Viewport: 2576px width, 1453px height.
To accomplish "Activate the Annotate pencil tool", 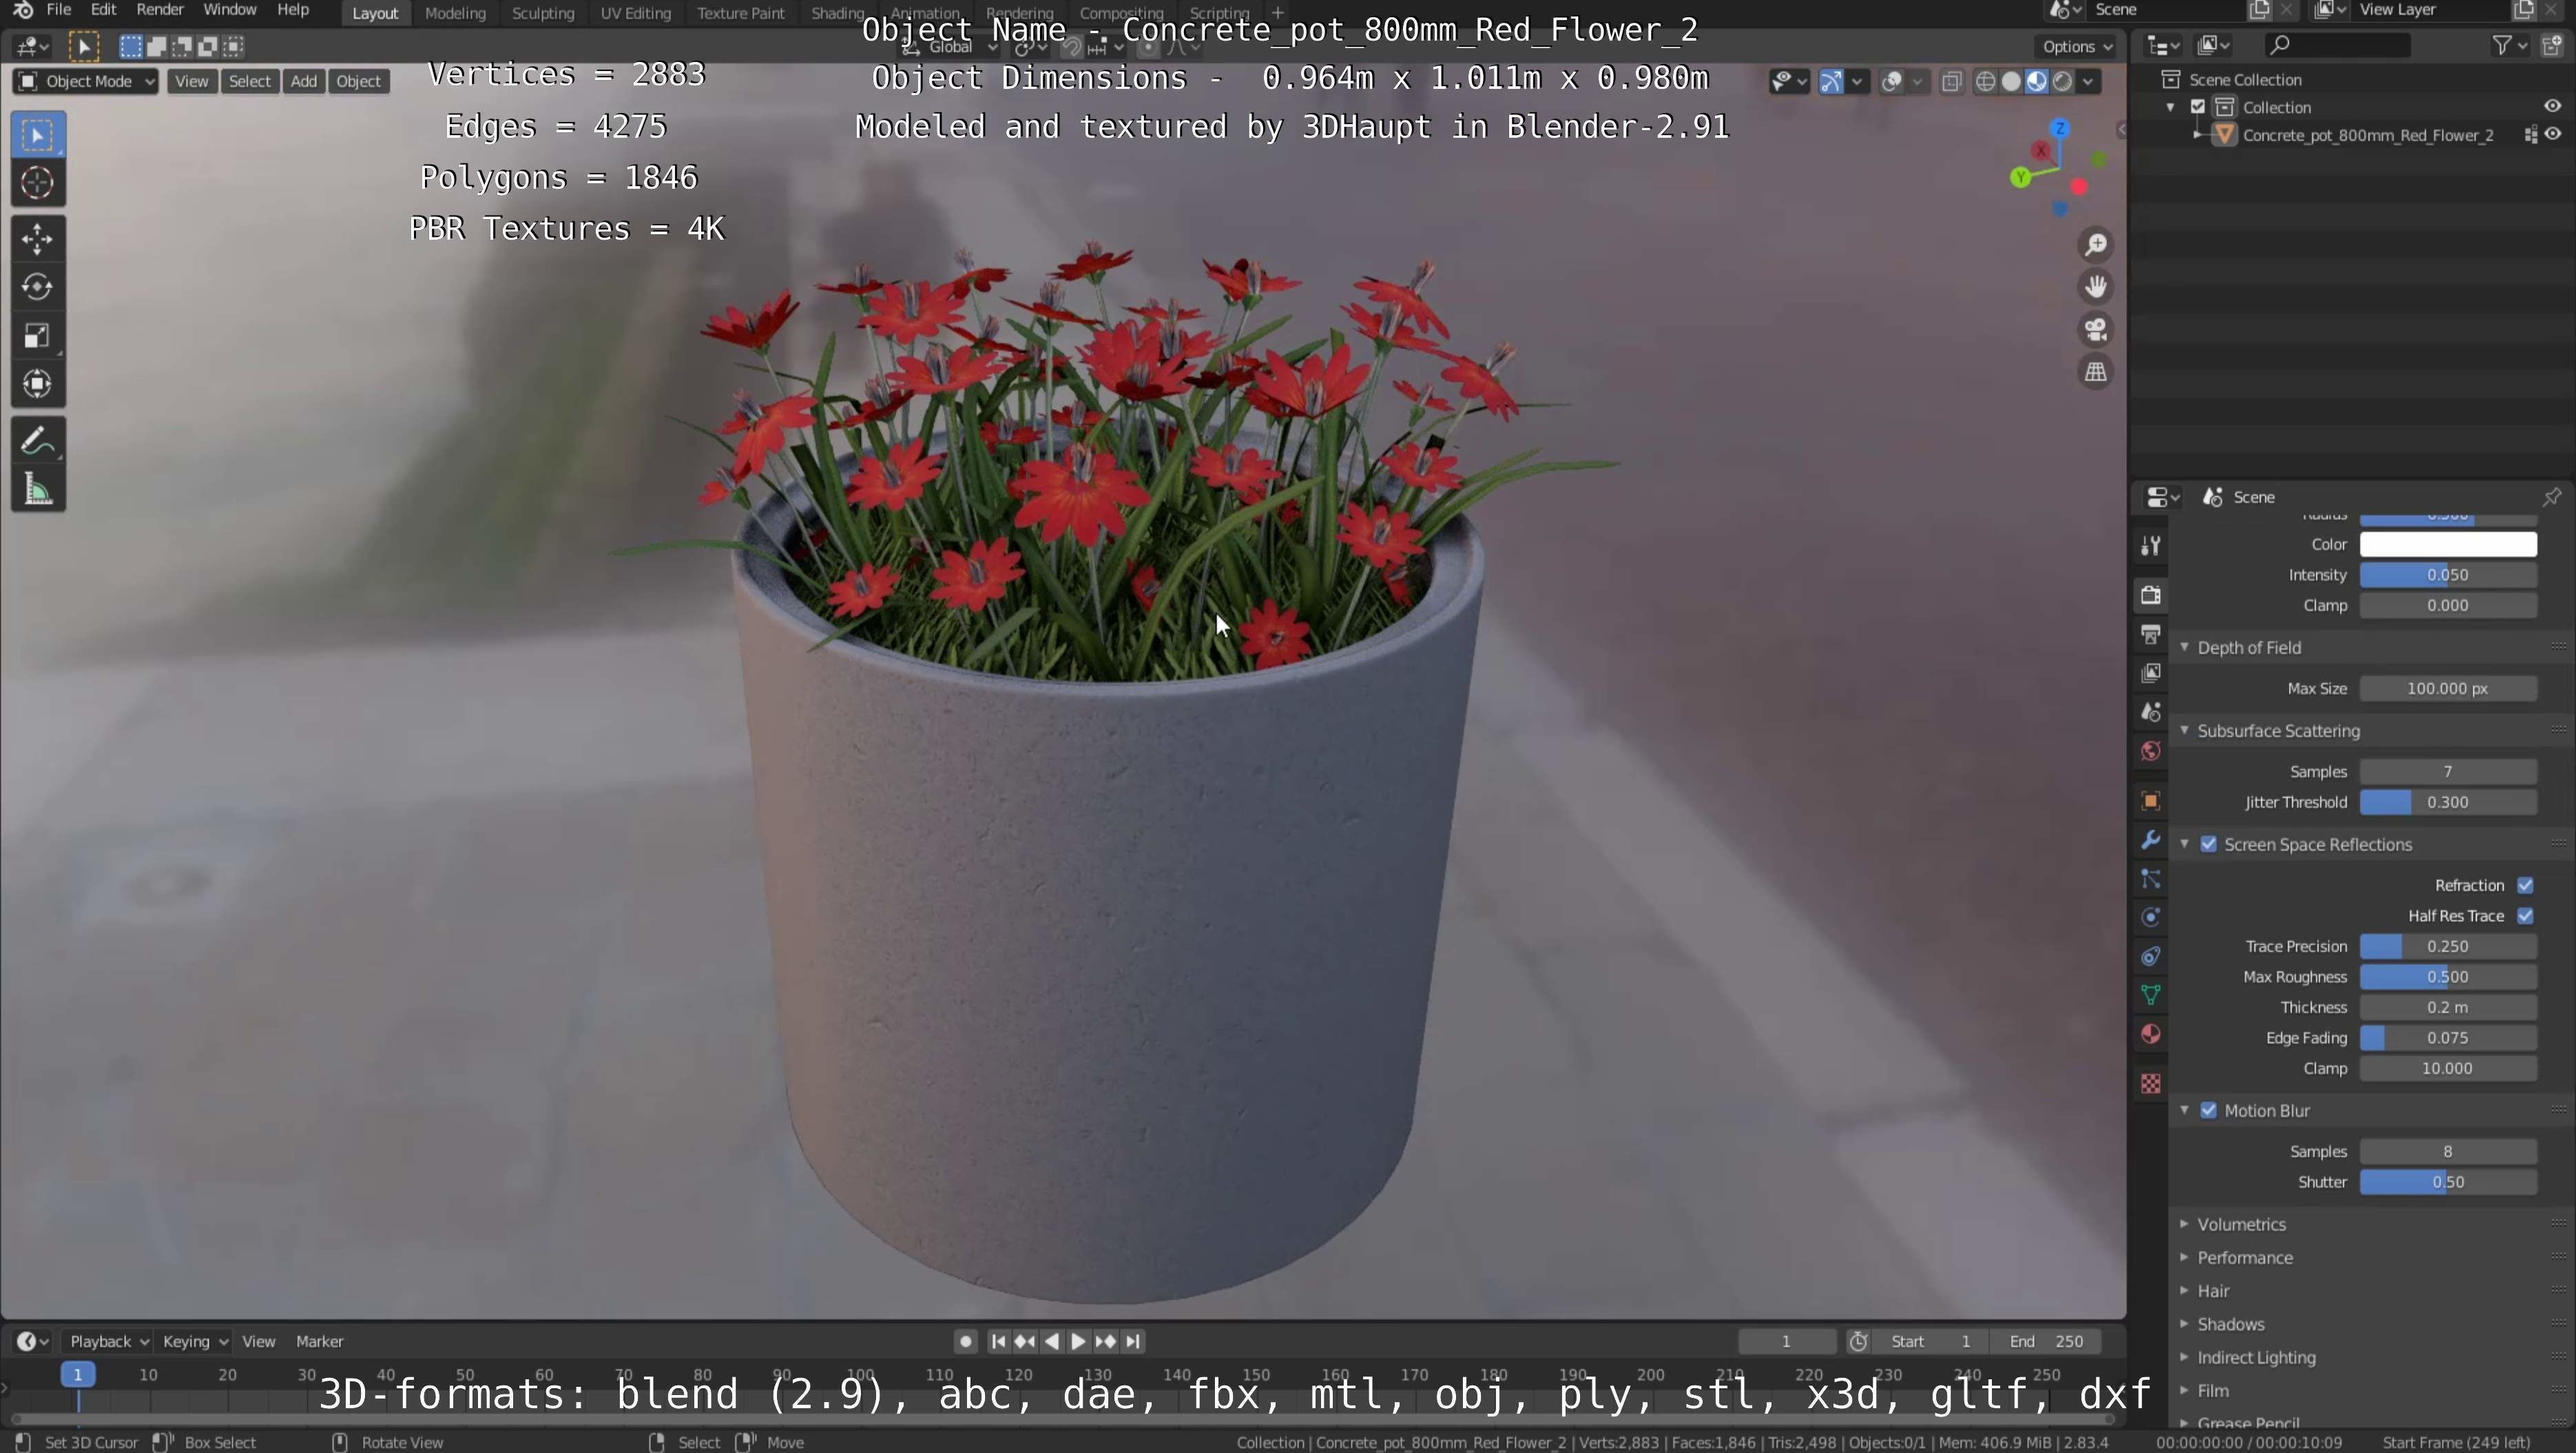I will [38, 440].
